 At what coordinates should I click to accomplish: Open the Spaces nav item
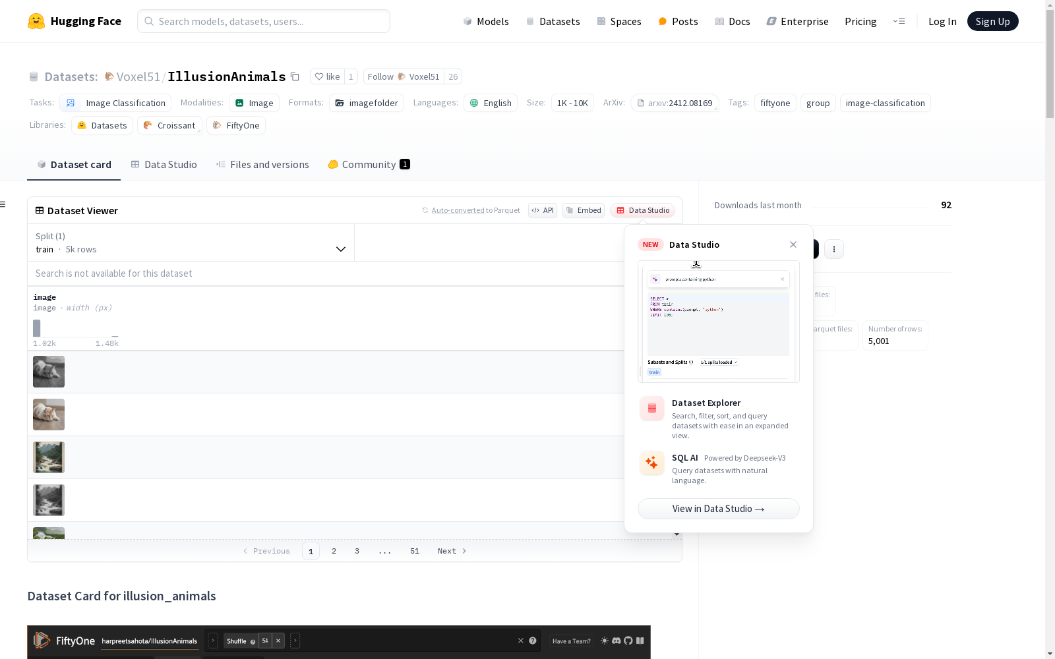(619, 21)
